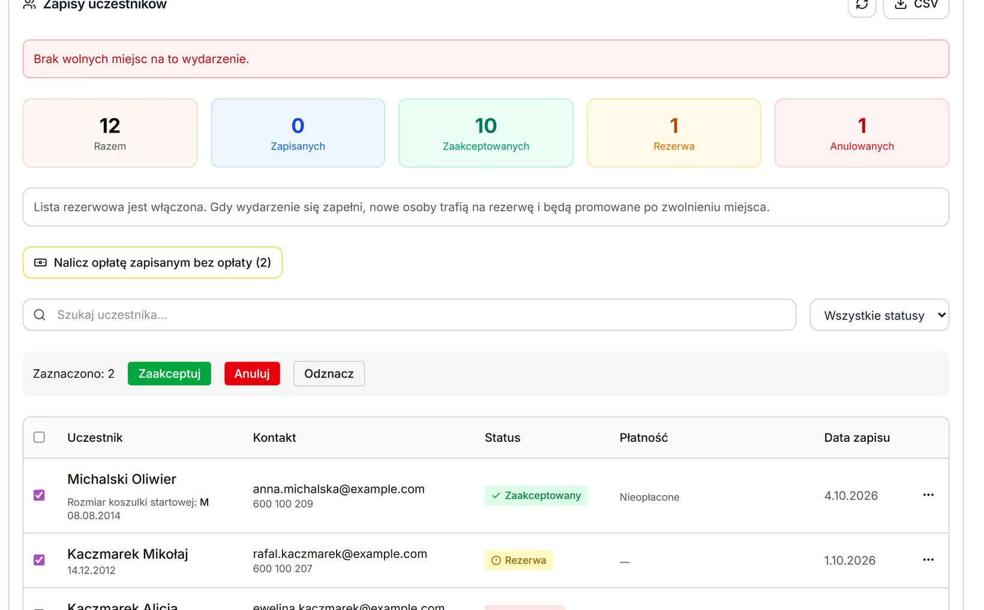Click the Data zapisu column header
This screenshot has width=984, height=610.
pyautogui.click(x=857, y=438)
